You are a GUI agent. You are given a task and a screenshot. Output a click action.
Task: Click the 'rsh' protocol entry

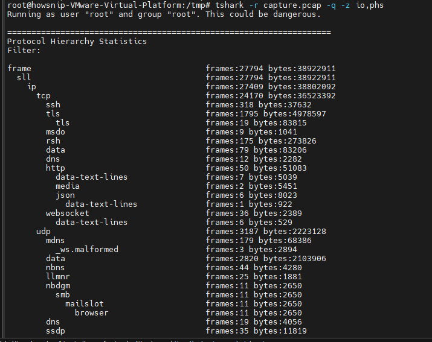pos(53,141)
